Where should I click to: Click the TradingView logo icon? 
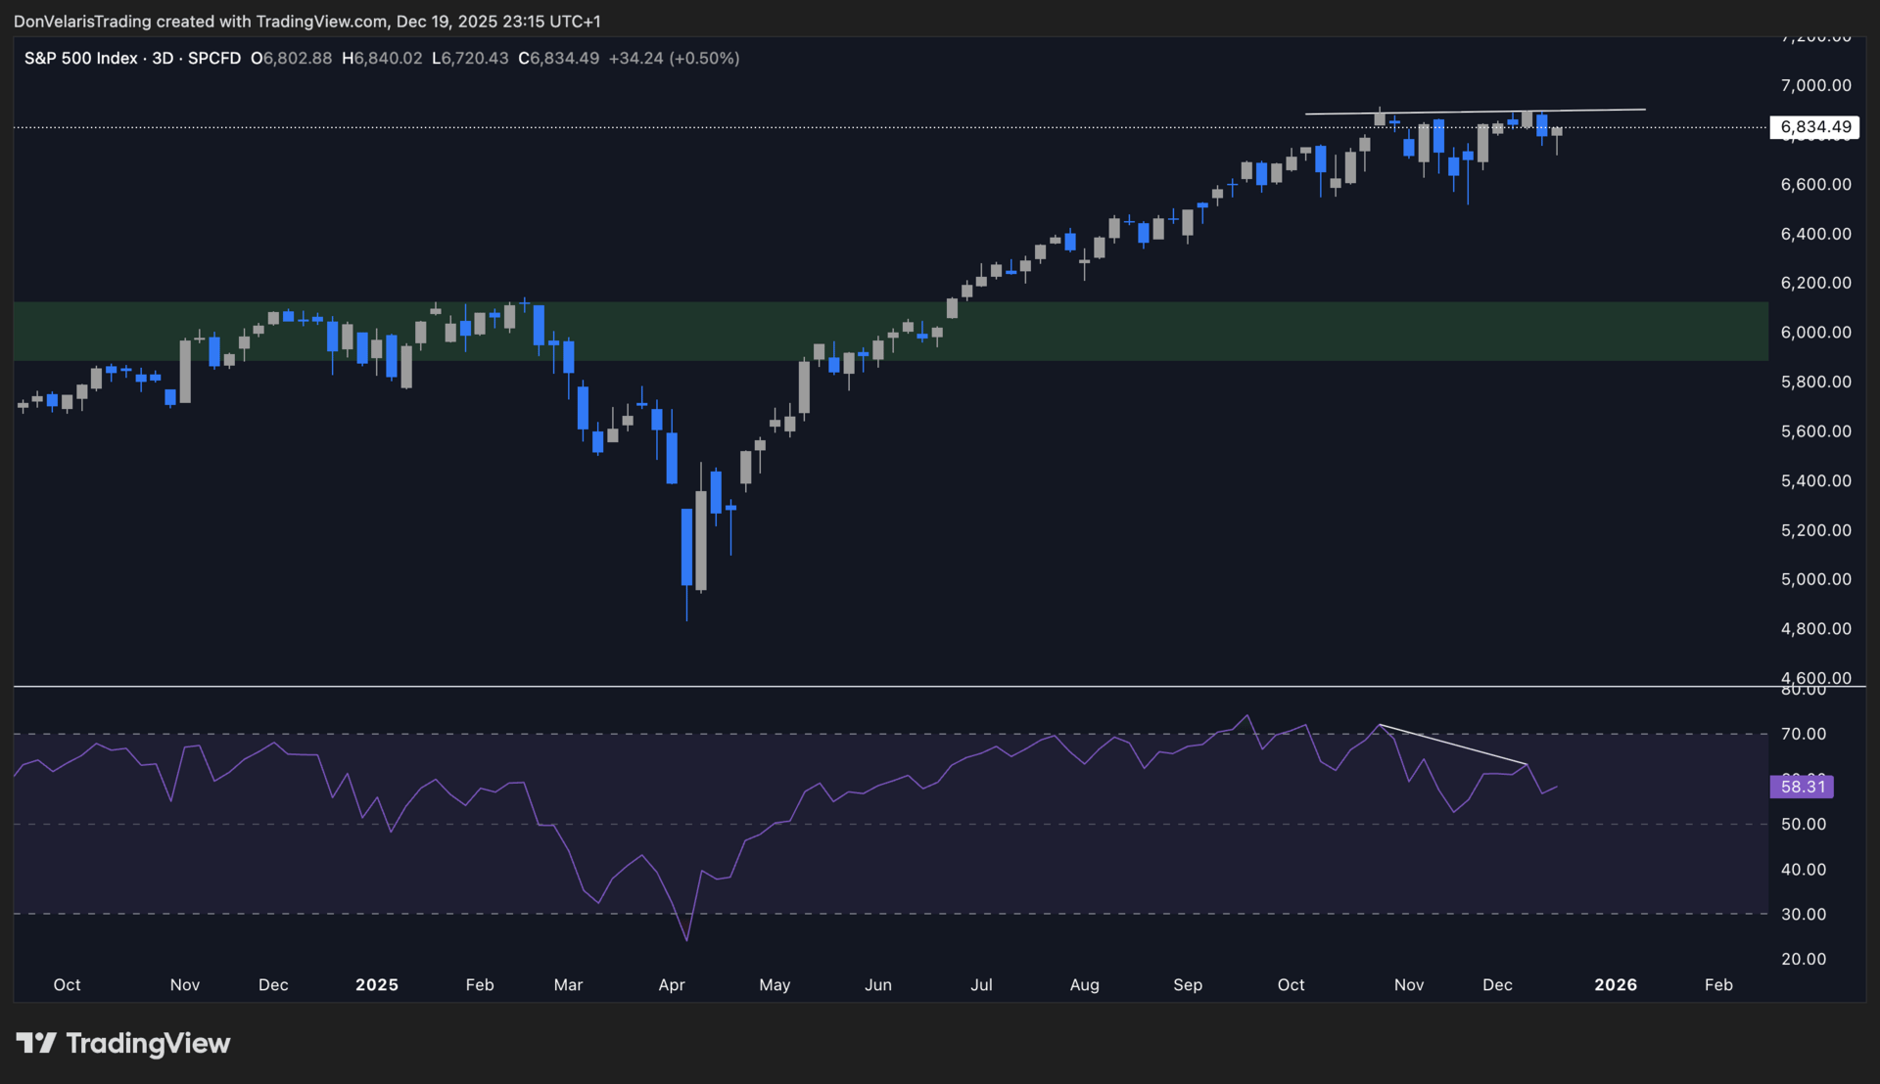point(37,1043)
